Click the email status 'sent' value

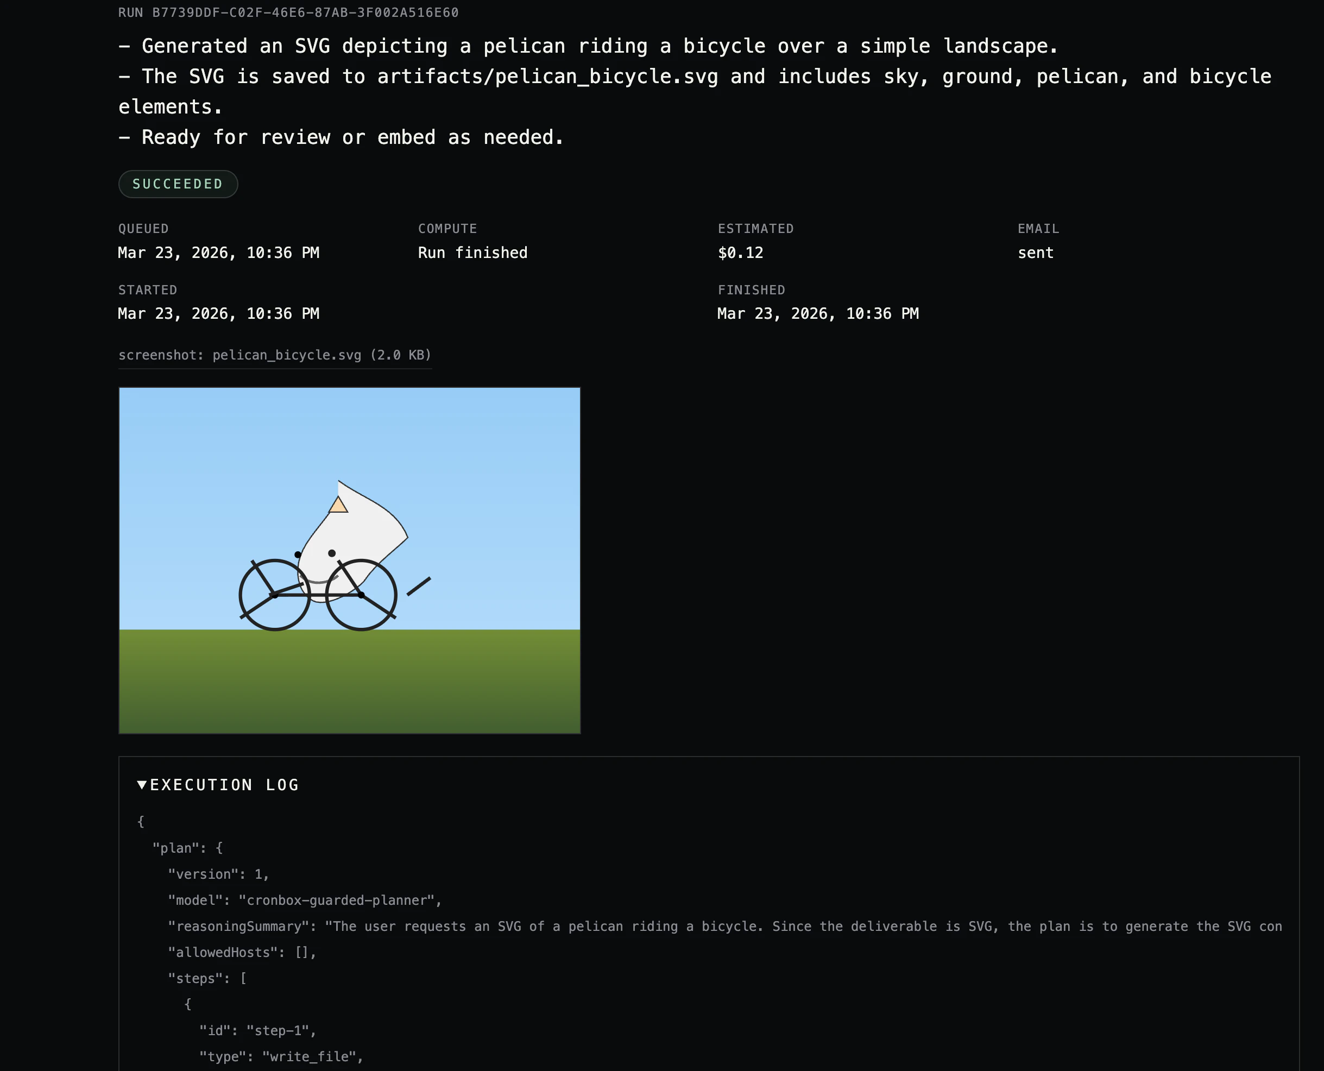tap(1035, 253)
